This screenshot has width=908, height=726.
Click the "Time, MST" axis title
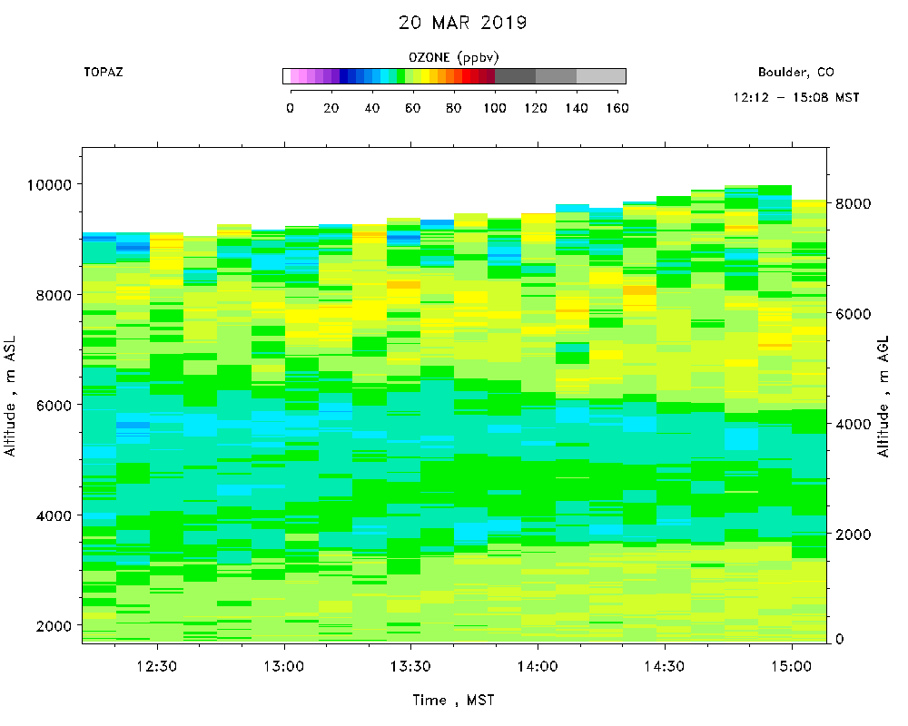[x=453, y=701]
